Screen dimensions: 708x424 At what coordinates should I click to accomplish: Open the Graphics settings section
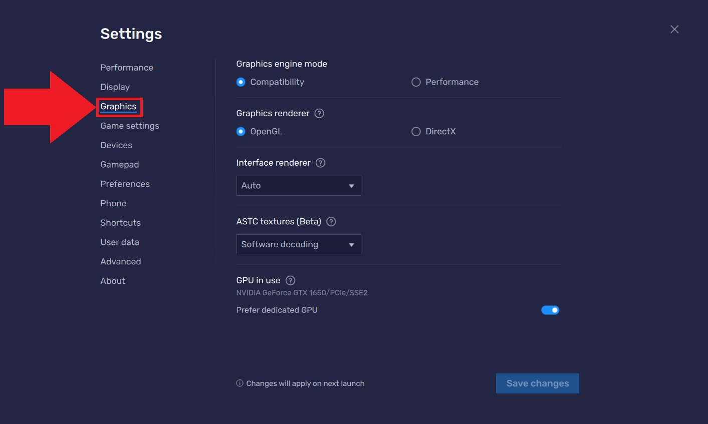[x=118, y=106]
